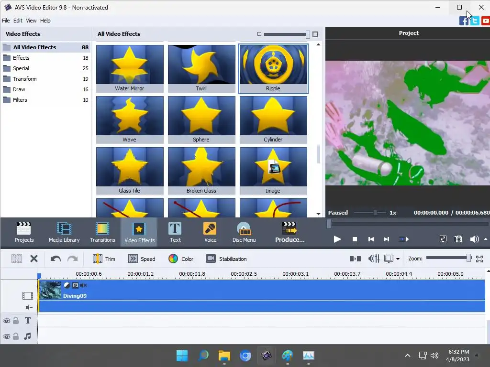The width and height of the screenshot is (490, 367).
Task: Select the Effects folder
Action: pos(45,58)
